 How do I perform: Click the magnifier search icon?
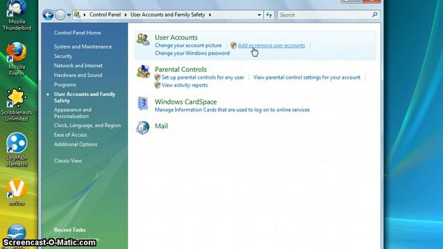click(x=374, y=15)
